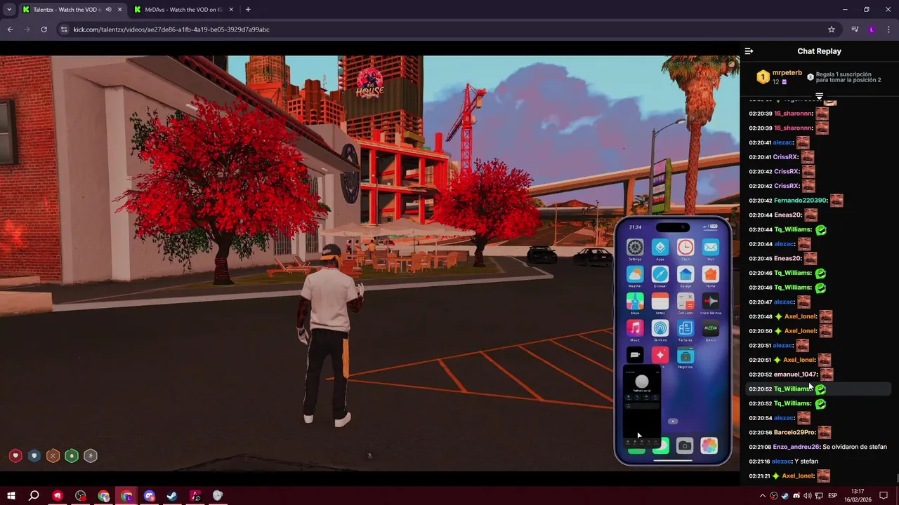This screenshot has width=899, height=505.
Task: Switch to the MrDAvs VOD tab
Action: tap(184, 10)
